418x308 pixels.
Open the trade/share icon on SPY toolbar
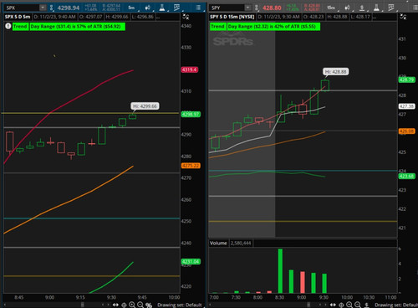(x=362, y=8)
